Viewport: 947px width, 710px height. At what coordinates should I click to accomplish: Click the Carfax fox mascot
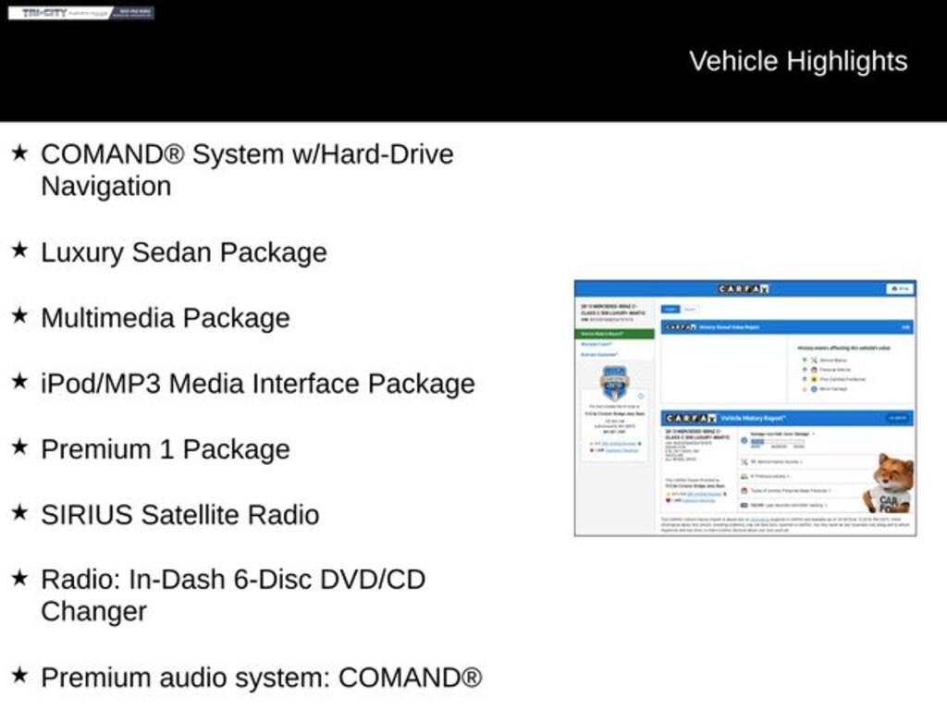pos(892,483)
